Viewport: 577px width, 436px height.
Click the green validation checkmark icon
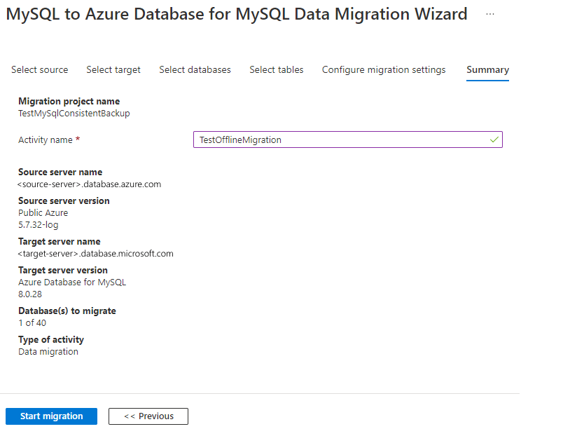point(494,139)
